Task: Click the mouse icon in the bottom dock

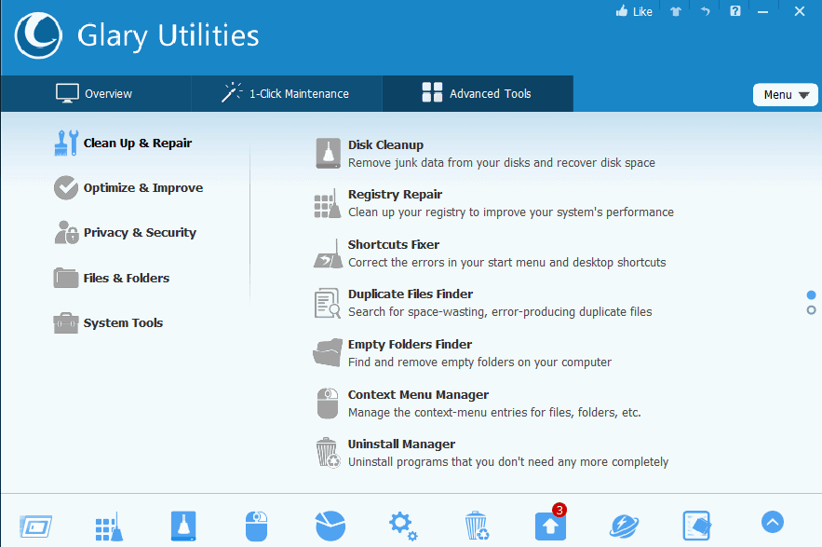Action: [256, 526]
